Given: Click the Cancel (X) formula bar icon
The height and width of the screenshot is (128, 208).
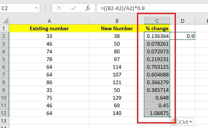Looking at the screenshot, I should coord(59,8).
